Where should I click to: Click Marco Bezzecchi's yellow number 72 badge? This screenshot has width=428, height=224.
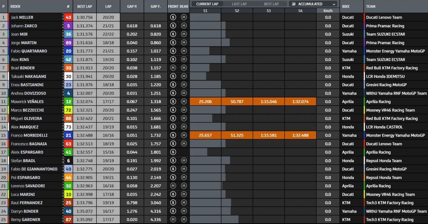[68, 110]
